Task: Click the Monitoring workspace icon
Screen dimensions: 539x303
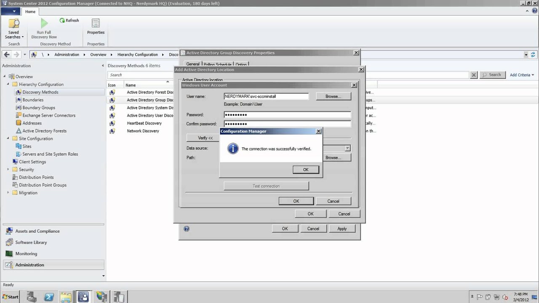Action: 9,254
